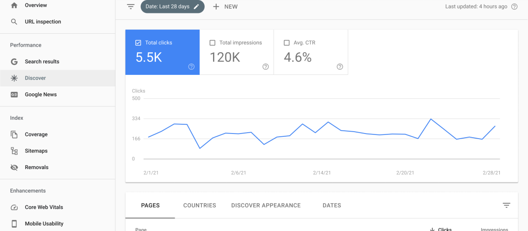Viewport: 528px width, 231px height.
Task: Enable the Total impressions checkbox
Action: pyautogui.click(x=213, y=43)
